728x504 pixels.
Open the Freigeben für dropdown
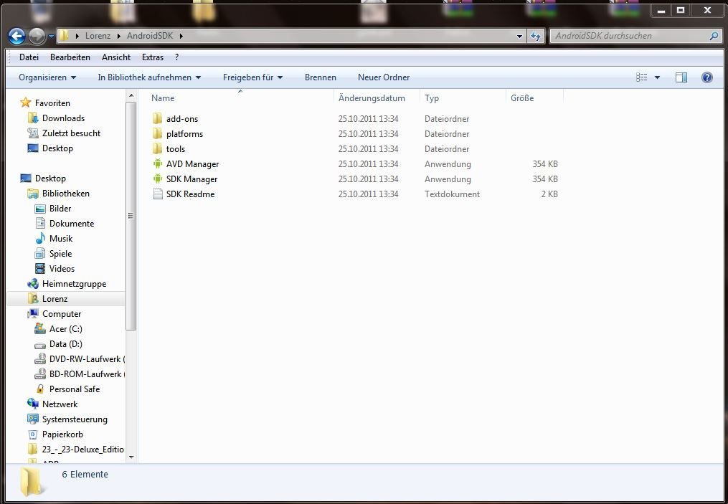(253, 77)
